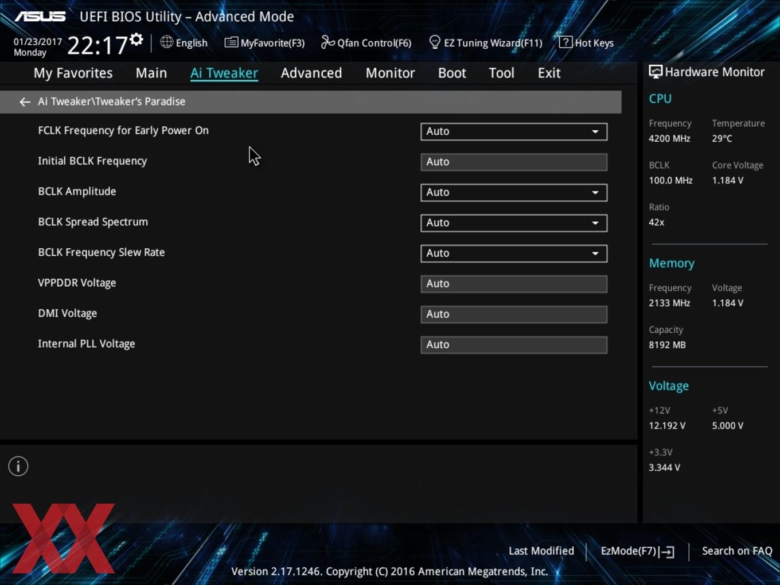Select the English language option
The image size is (780, 585).
point(192,42)
